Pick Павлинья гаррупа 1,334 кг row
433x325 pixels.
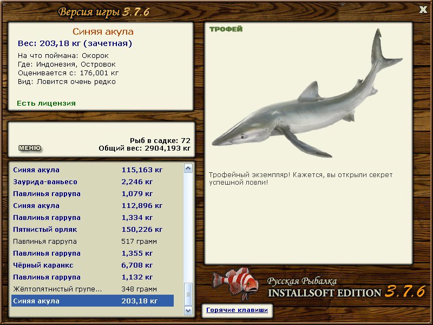point(92,218)
